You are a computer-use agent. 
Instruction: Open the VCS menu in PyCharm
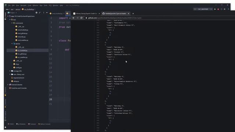[x=50, y=5]
